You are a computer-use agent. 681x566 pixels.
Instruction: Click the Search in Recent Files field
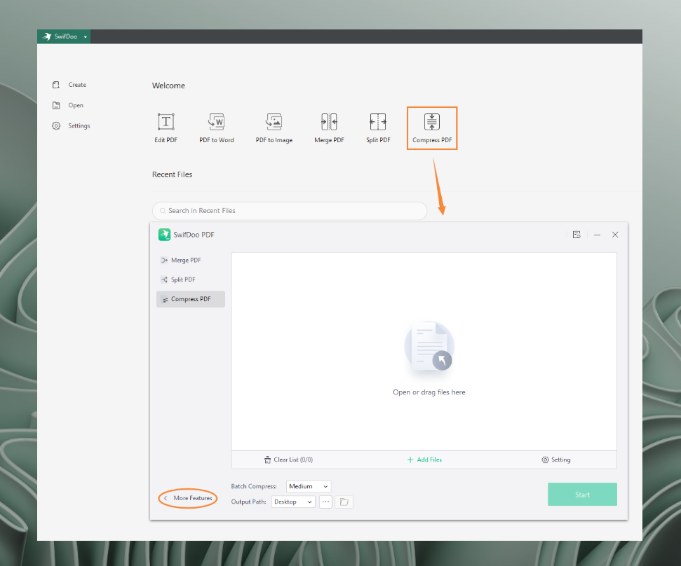click(x=290, y=211)
